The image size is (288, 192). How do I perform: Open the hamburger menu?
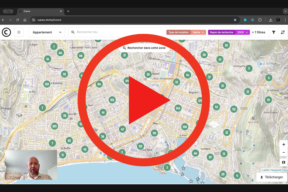[19, 32]
